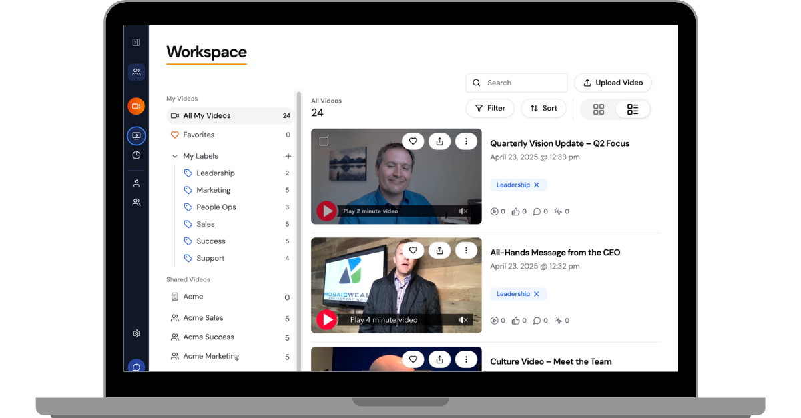Image resolution: width=801 pixels, height=418 pixels.
Task: Open the Filter options
Action: [x=490, y=108]
